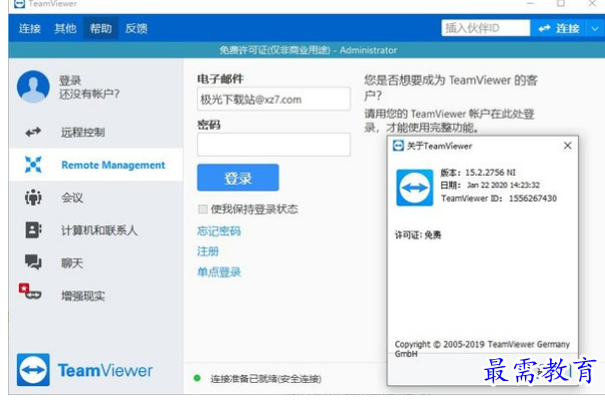Open the 增强现实 sidebar section
Image resolution: width=605 pixels, height=402 pixels.
[x=96, y=295]
